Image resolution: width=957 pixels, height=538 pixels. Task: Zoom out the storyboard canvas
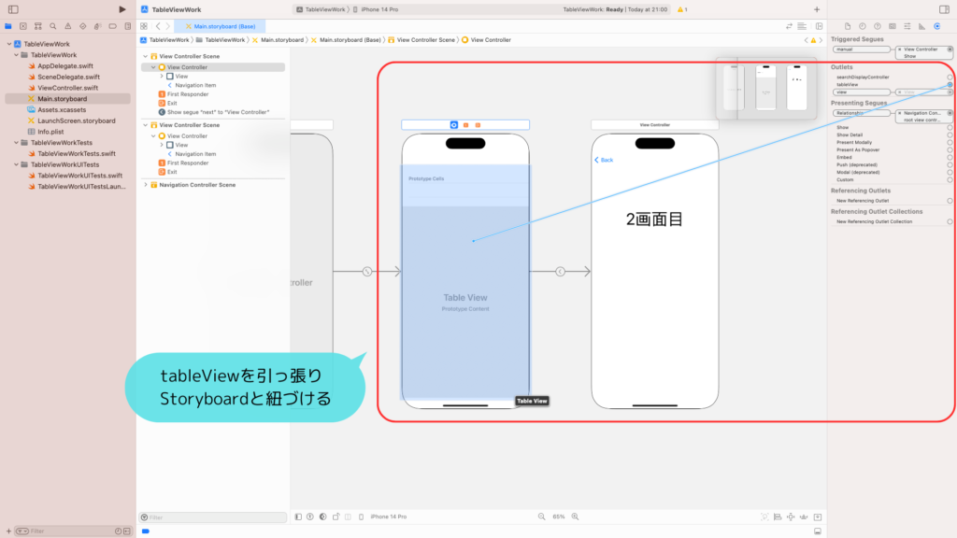541,517
